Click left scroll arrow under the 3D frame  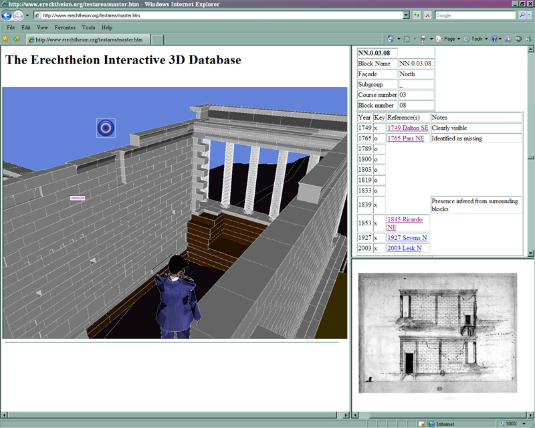(5, 415)
